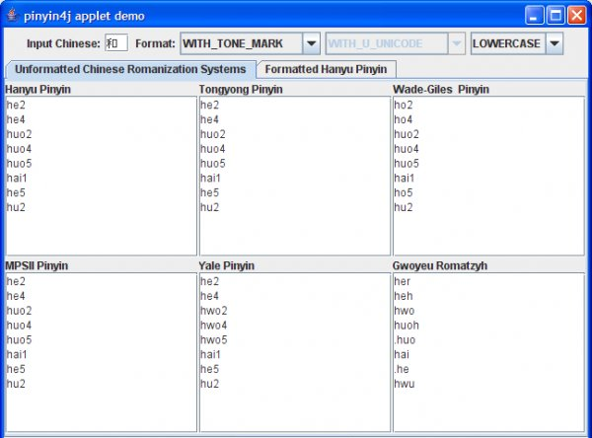The height and width of the screenshot is (438, 592).
Task: Open the LOWERCASE case dropdown
Action: pos(517,43)
